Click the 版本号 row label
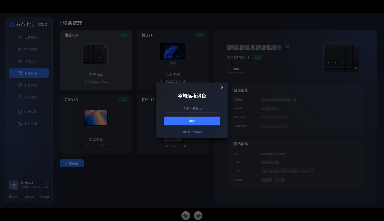 [x=238, y=108]
